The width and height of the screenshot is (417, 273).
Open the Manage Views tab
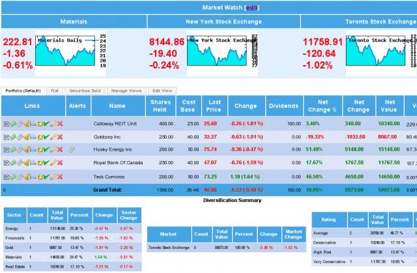(x=126, y=91)
